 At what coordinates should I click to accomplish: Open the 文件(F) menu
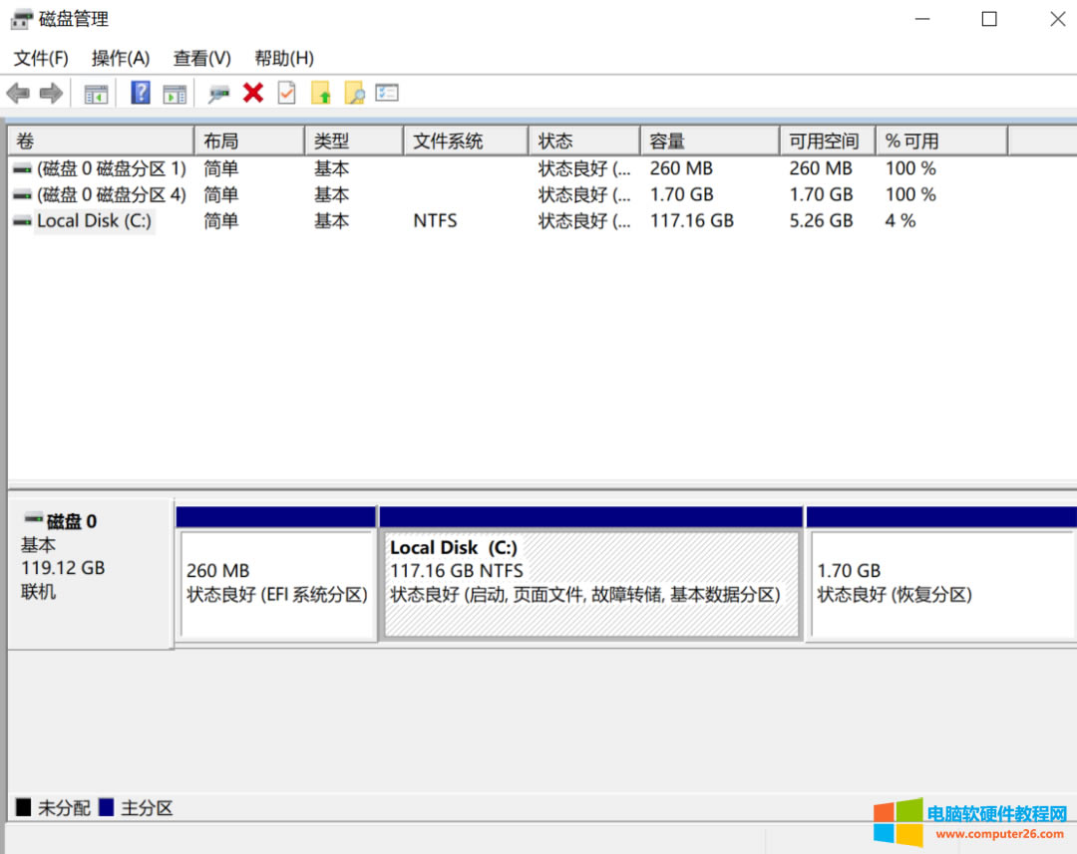pos(41,58)
